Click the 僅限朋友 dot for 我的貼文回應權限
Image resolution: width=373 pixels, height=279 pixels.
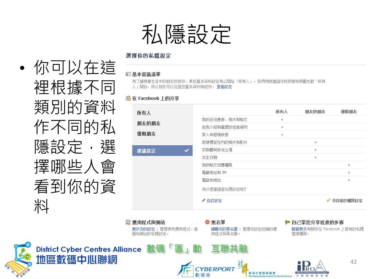click(x=349, y=165)
